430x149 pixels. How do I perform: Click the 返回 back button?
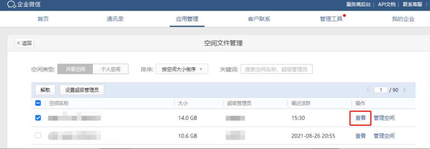(x=24, y=43)
